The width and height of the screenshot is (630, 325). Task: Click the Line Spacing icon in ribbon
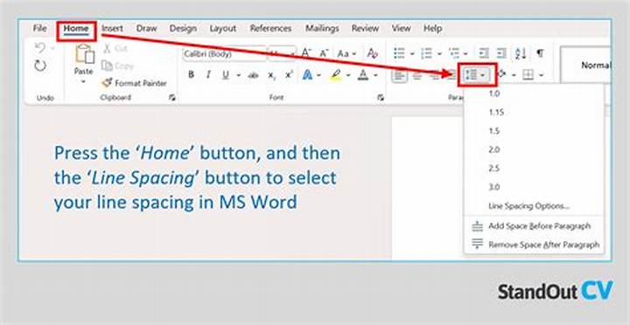pyautogui.click(x=471, y=74)
